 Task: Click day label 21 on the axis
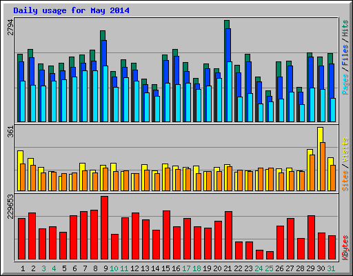point(228,268)
